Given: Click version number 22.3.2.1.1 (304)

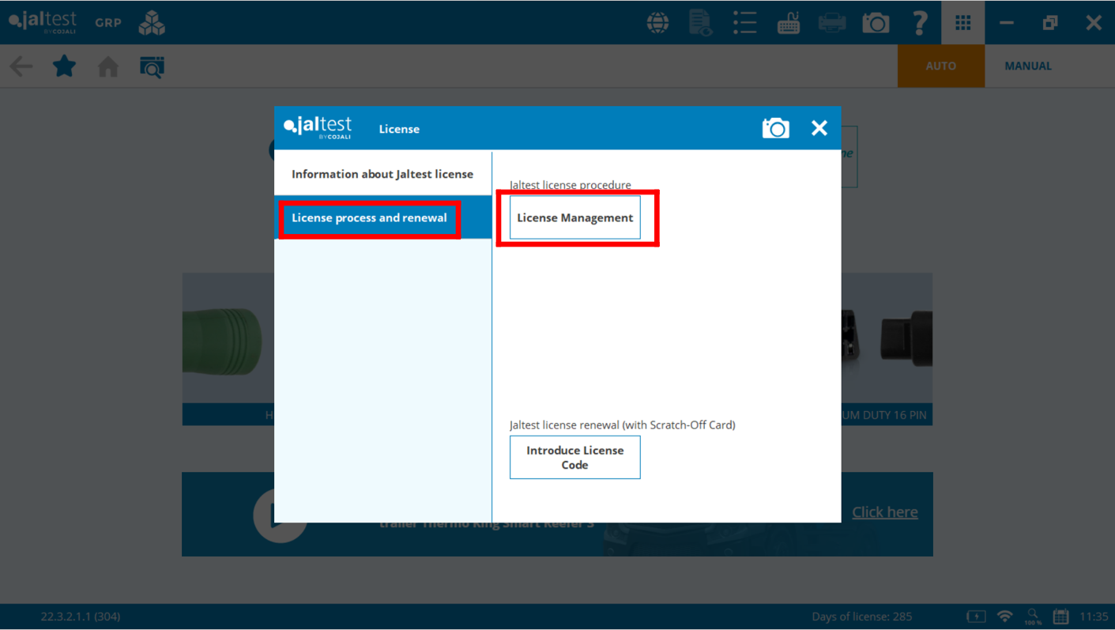Looking at the screenshot, I should pyautogui.click(x=81, y=617).
